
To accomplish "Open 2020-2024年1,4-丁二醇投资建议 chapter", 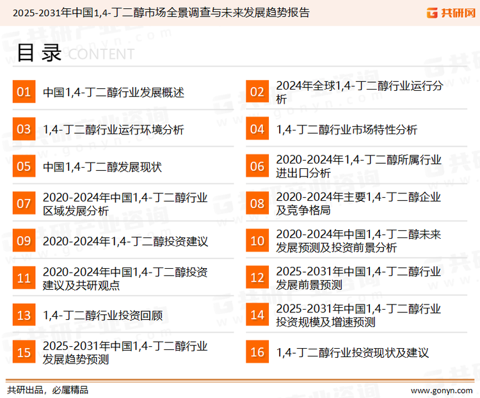I will (125, 241).
